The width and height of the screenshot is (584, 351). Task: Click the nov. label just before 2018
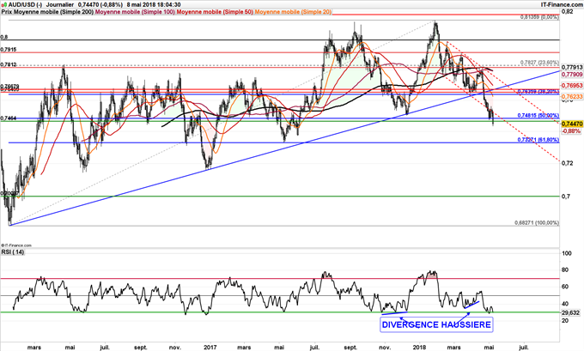[385, 348]
